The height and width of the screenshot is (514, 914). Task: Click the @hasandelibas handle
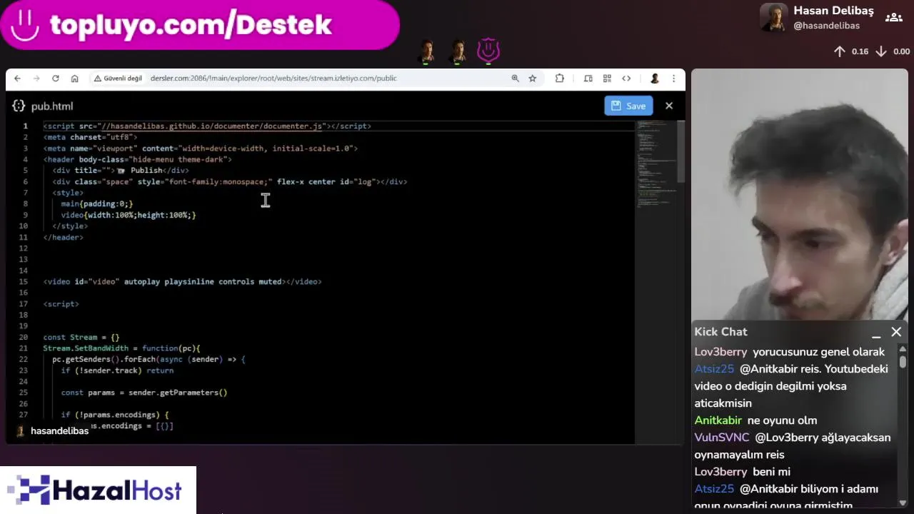tap(826, 26)
